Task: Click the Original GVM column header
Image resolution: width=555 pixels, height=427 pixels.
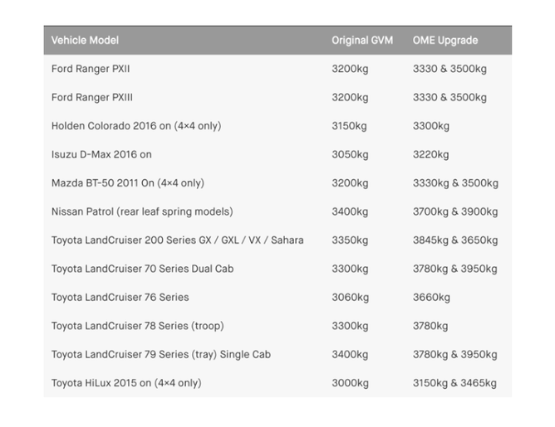Action: pyautogui.click(x=362, y=40)
